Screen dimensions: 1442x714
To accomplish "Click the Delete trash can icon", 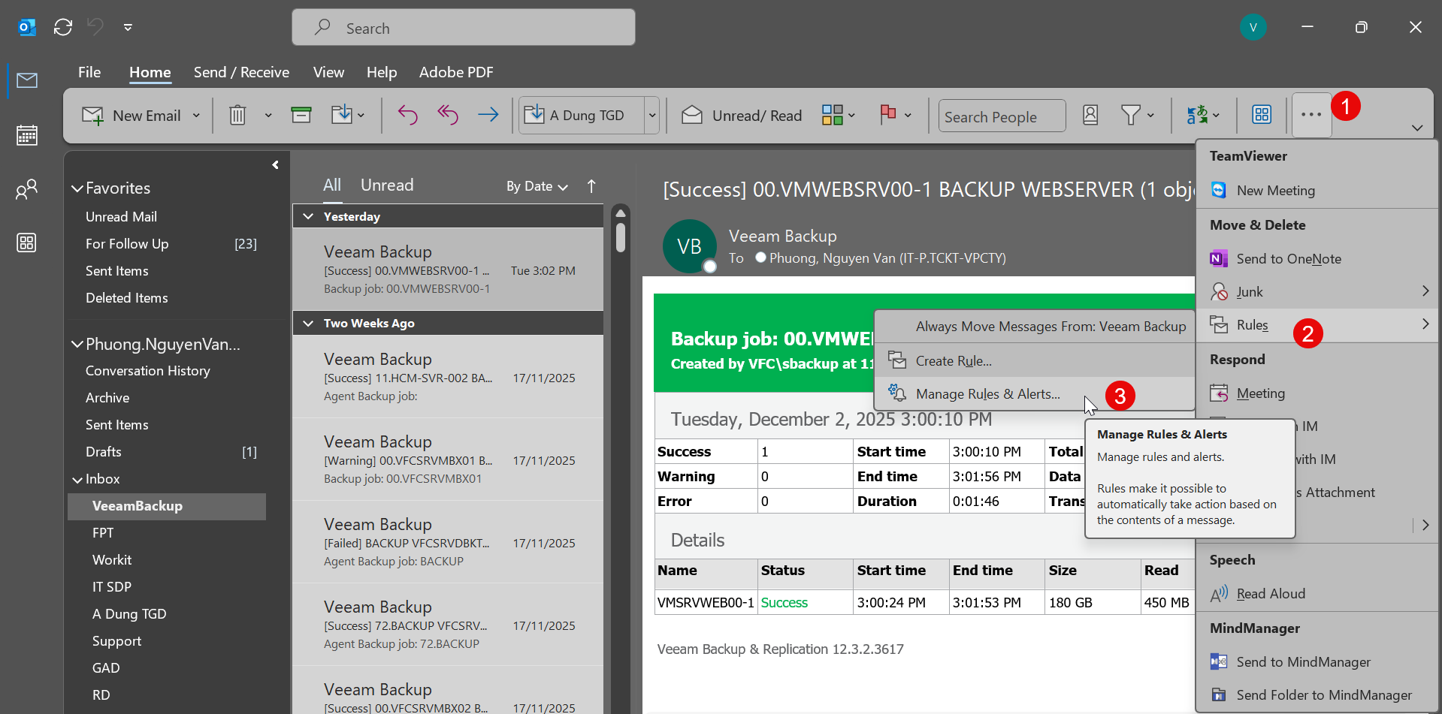I will click(x=237, y=116).
